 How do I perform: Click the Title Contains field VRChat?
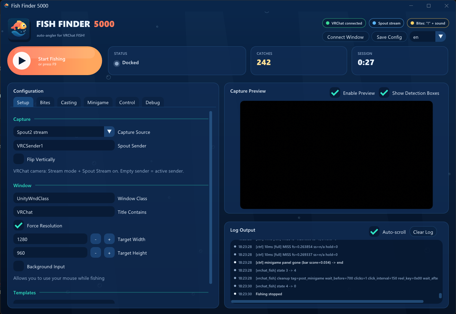pos(64,212)
